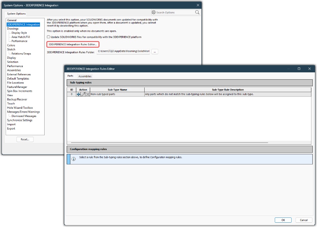Select the Parts tab in Rules Editor
The width and height of the screenshot is (317, 227).
[70, 76]
